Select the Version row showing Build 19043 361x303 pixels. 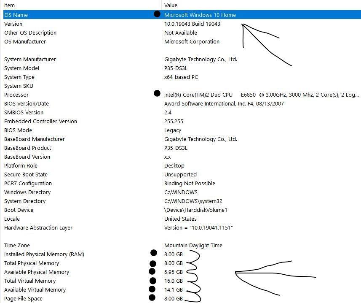13,24
